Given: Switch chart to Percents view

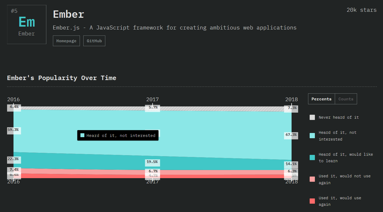Looking at the screenshot, I should point(321,99).
